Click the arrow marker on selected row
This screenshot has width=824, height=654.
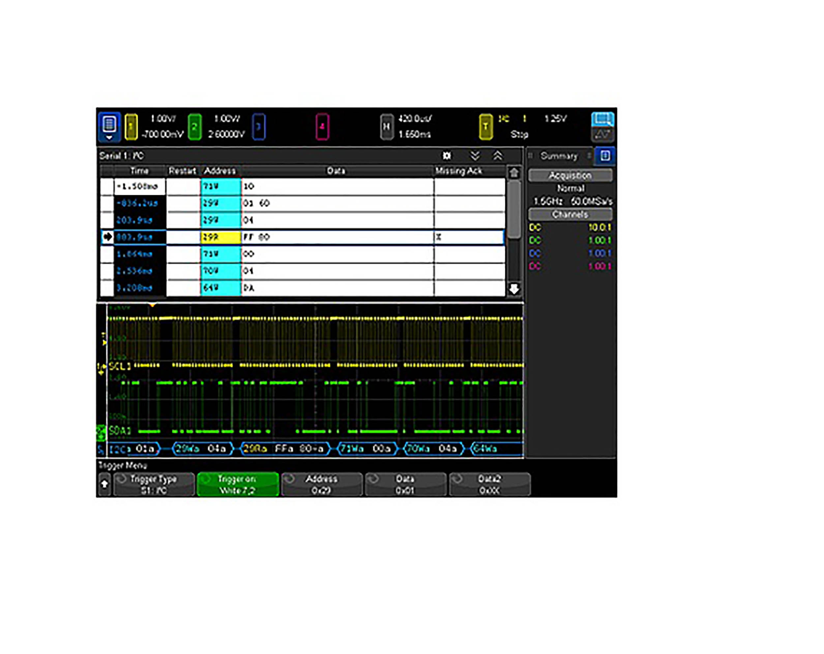point(107,237)
